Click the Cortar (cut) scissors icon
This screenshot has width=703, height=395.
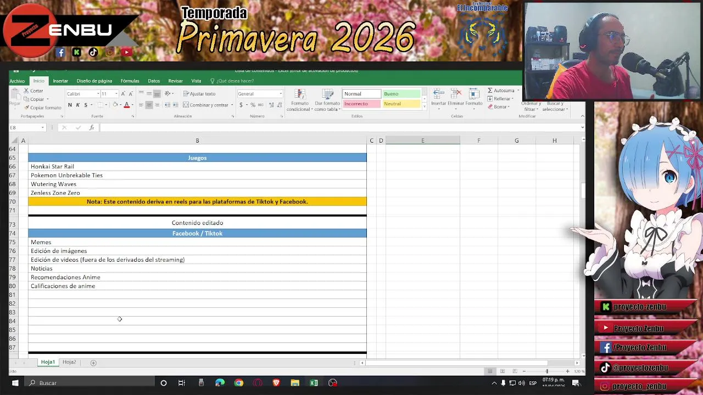[26, 91]
